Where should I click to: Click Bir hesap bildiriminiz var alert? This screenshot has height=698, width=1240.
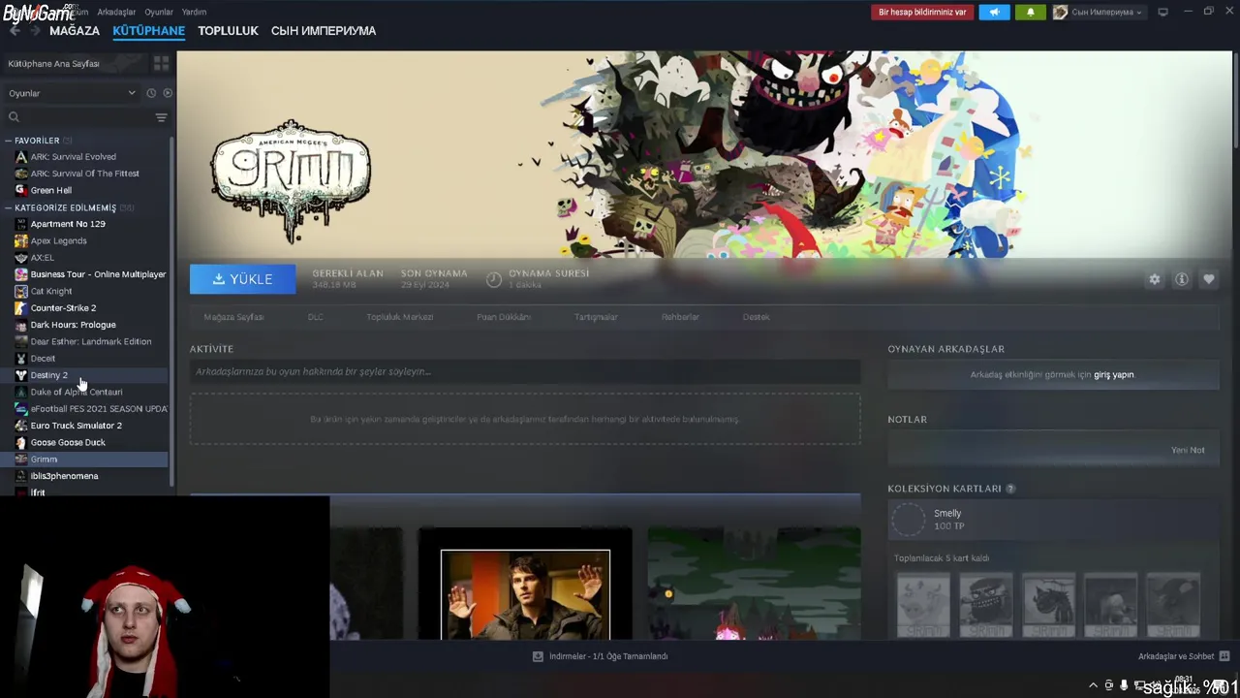[x=921, y=12]
